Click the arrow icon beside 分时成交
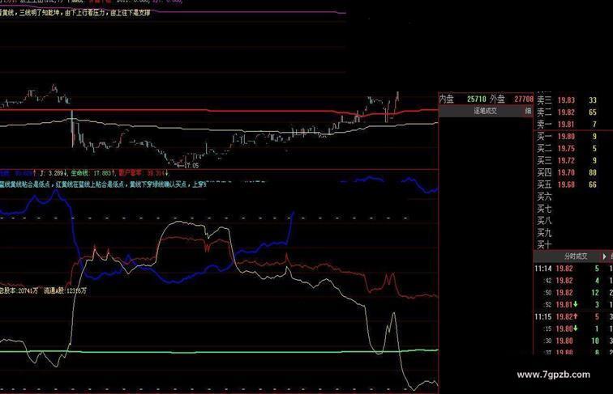 (x=604, y=256)
